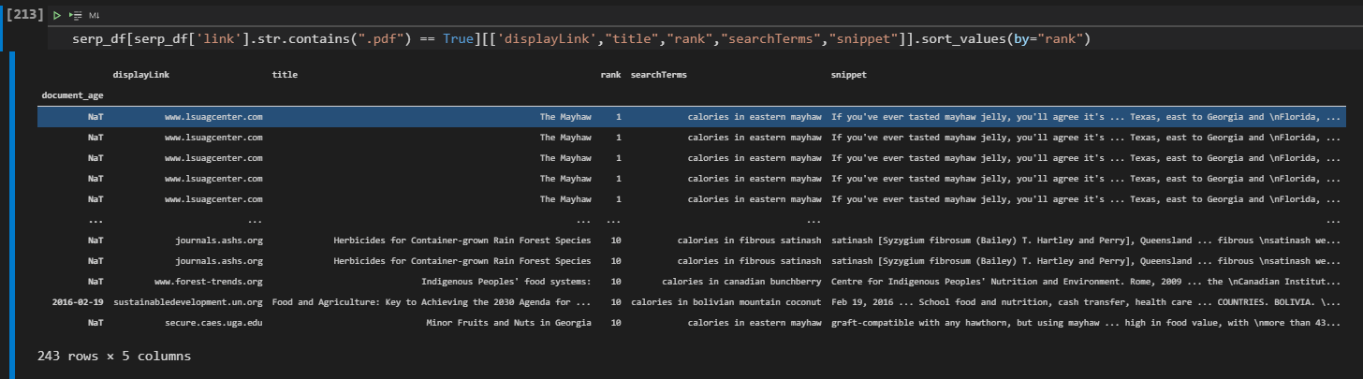Image resolution: width=1363 pixels, height=379 pixels.
Task: Click the www.forest-trends.org cell
Action: (x=209, y=282)
